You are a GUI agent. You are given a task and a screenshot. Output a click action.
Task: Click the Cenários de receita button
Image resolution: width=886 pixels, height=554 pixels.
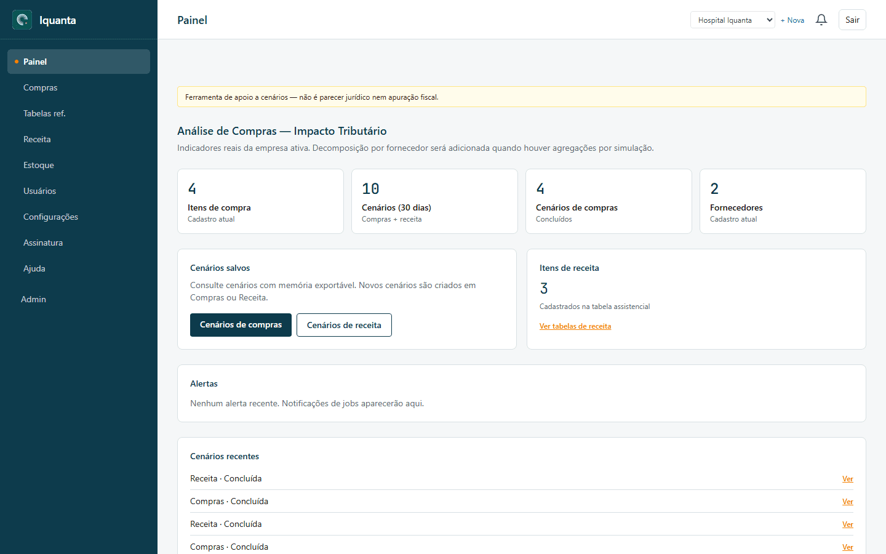[344, 325]
